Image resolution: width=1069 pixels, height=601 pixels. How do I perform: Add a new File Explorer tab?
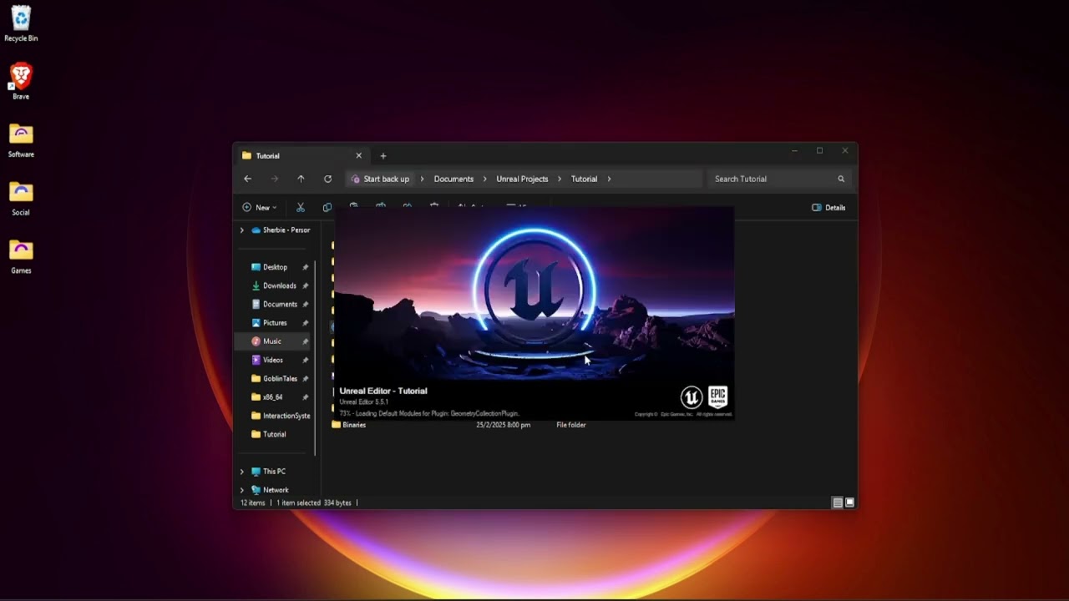pyautogui.click(x=383, y=155)
